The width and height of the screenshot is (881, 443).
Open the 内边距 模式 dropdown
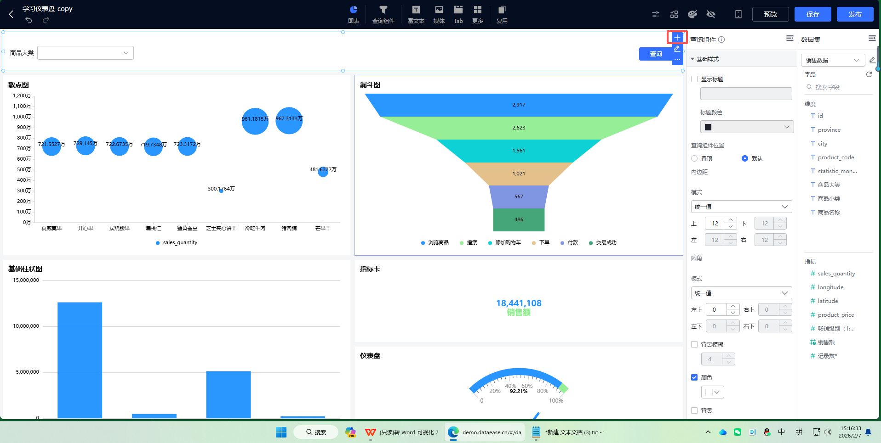[x=741, y=207]
